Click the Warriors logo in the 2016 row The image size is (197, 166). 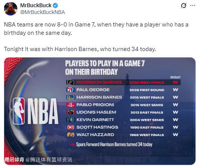(x=71, y=97)
